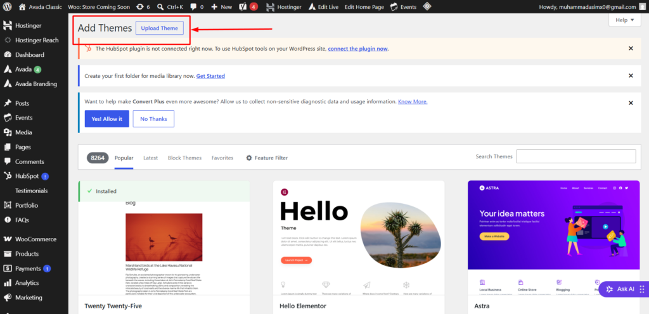Image resolution: width=649 pixels, height=314 pixels.
Task: Open user avatar at top right
Action: [642, 6]
